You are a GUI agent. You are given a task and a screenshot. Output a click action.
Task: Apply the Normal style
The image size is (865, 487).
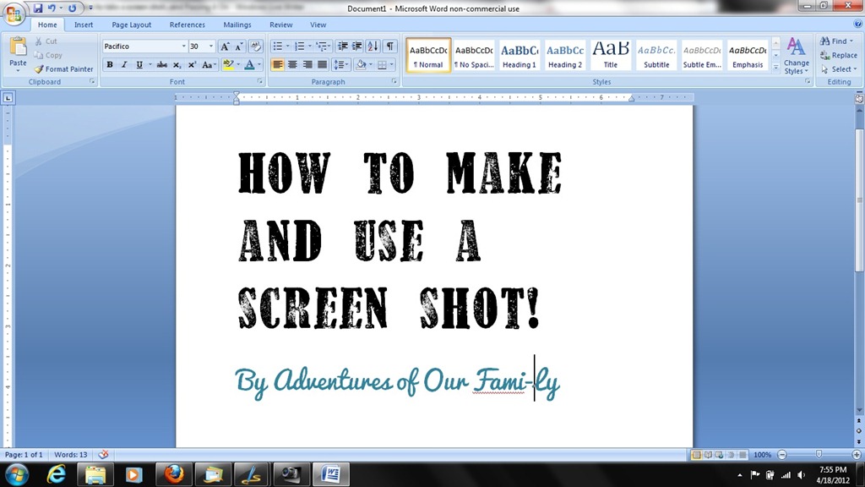coord(428,55)
